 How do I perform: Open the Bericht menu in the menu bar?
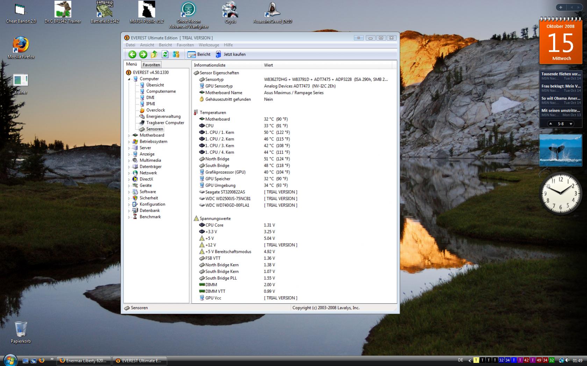[x=165, y=45]
